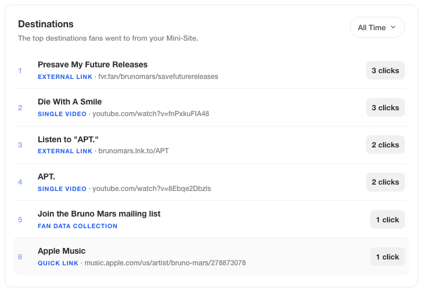Screen dimensions: 423x292
Task: Click 'Listen to "APT."' destination title
Action: click(68, 139)
